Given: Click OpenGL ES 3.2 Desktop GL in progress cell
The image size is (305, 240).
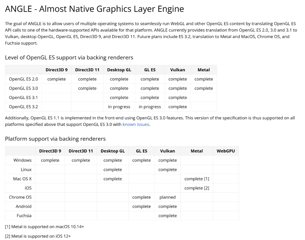Looking at the screenshot, I should click(x=119, y=107).
